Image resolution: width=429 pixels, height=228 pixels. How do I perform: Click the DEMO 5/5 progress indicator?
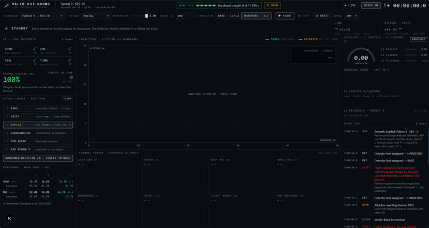pyautogui.click(x=219, y=5)
